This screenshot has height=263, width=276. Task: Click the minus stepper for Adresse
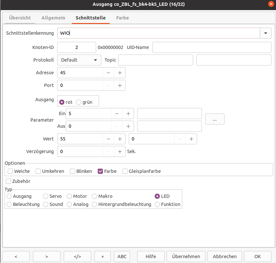click(x=108, y=73)
